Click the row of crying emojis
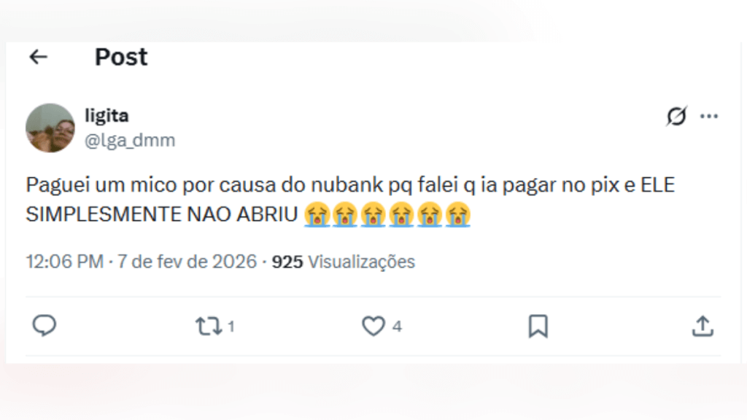The width and height of the screenshot is (747, 420). click(x=387, y=215)
